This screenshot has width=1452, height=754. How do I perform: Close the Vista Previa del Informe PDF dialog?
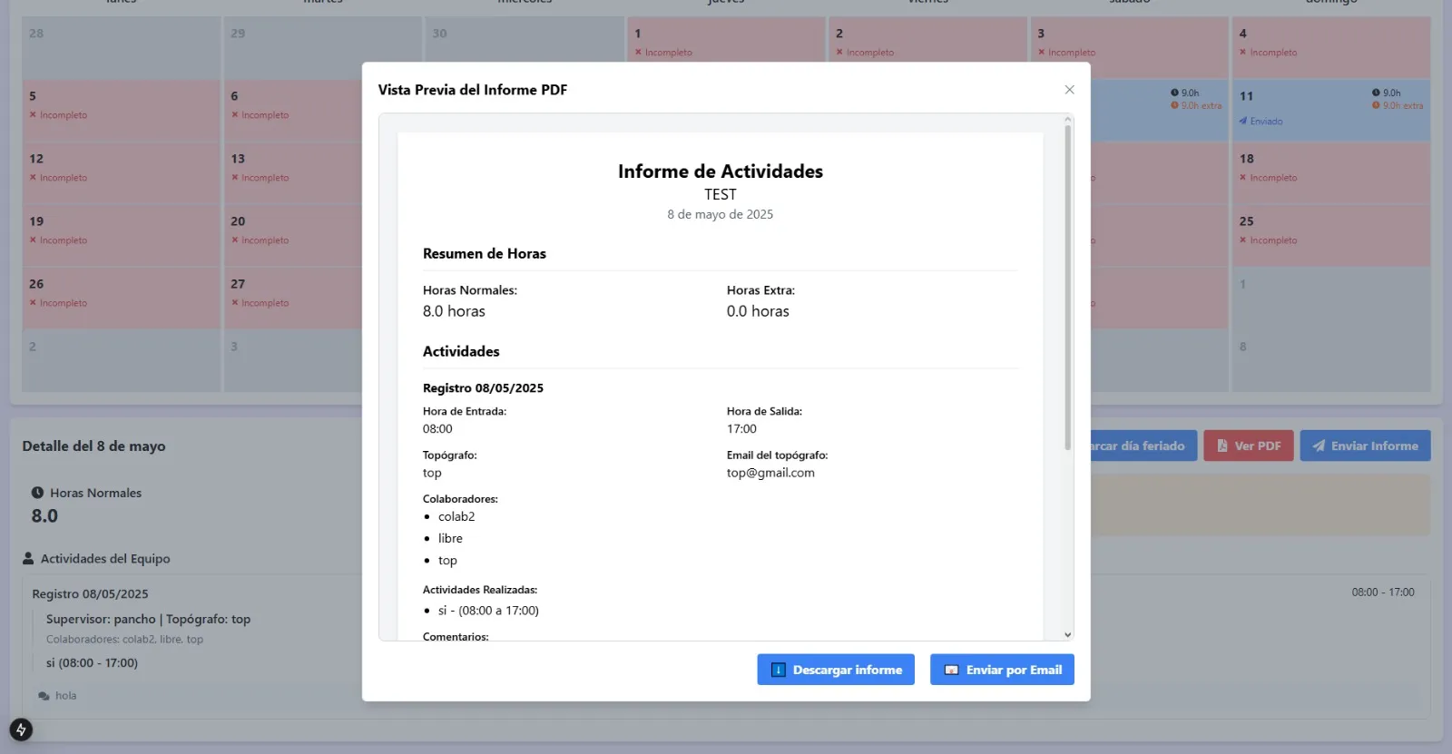tap(1069, 90)
